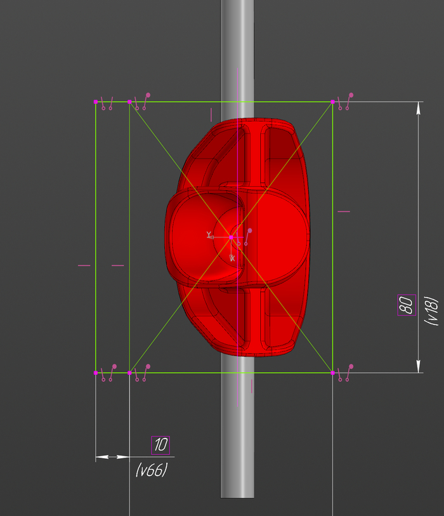Select the magenta sketch origin point
Viewport: 444px width, 516px height.
pos(232,237)
